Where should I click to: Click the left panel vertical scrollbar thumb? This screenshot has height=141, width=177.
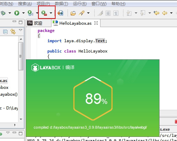pyautogui.click(x=21, y=56)
